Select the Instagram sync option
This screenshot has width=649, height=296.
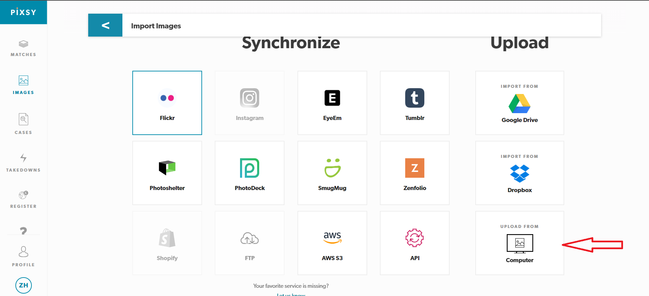[250, 103]
